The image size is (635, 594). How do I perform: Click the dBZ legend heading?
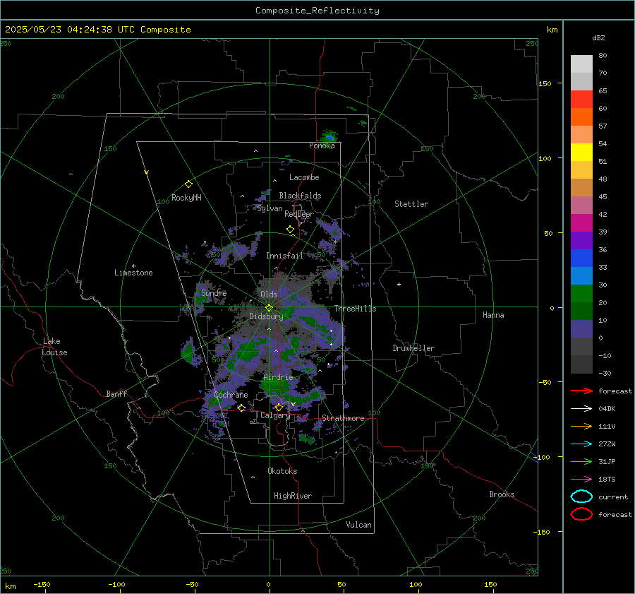pyautogui.click(x=598, y=38)
